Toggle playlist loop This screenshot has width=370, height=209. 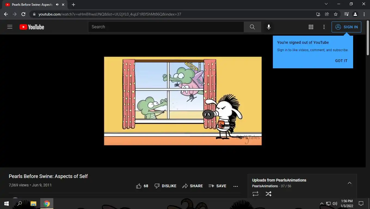pos(255,194)
